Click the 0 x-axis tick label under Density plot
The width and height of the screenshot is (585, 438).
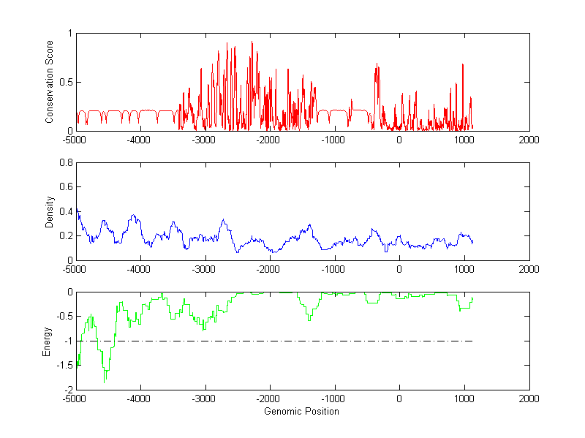[399, 270]
